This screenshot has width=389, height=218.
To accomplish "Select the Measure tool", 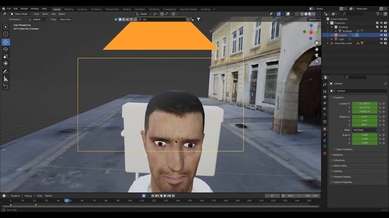I will 5,79.
